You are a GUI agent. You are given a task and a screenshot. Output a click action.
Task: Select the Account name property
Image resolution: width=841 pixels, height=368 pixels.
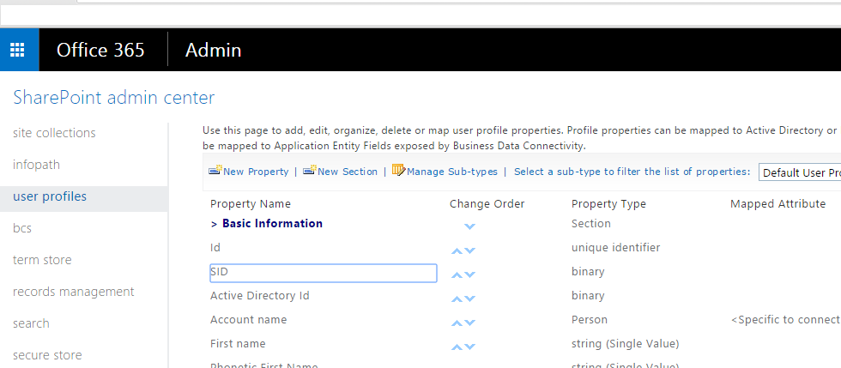248,319
